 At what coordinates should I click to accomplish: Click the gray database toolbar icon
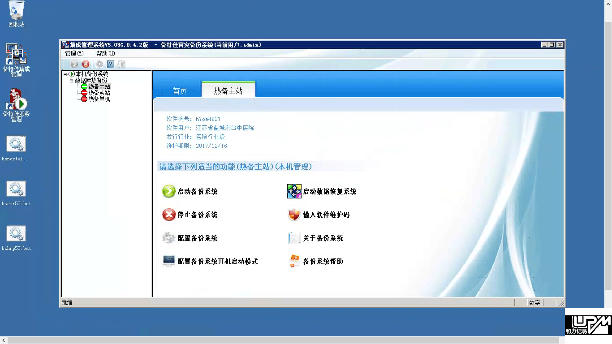(121, 64)
